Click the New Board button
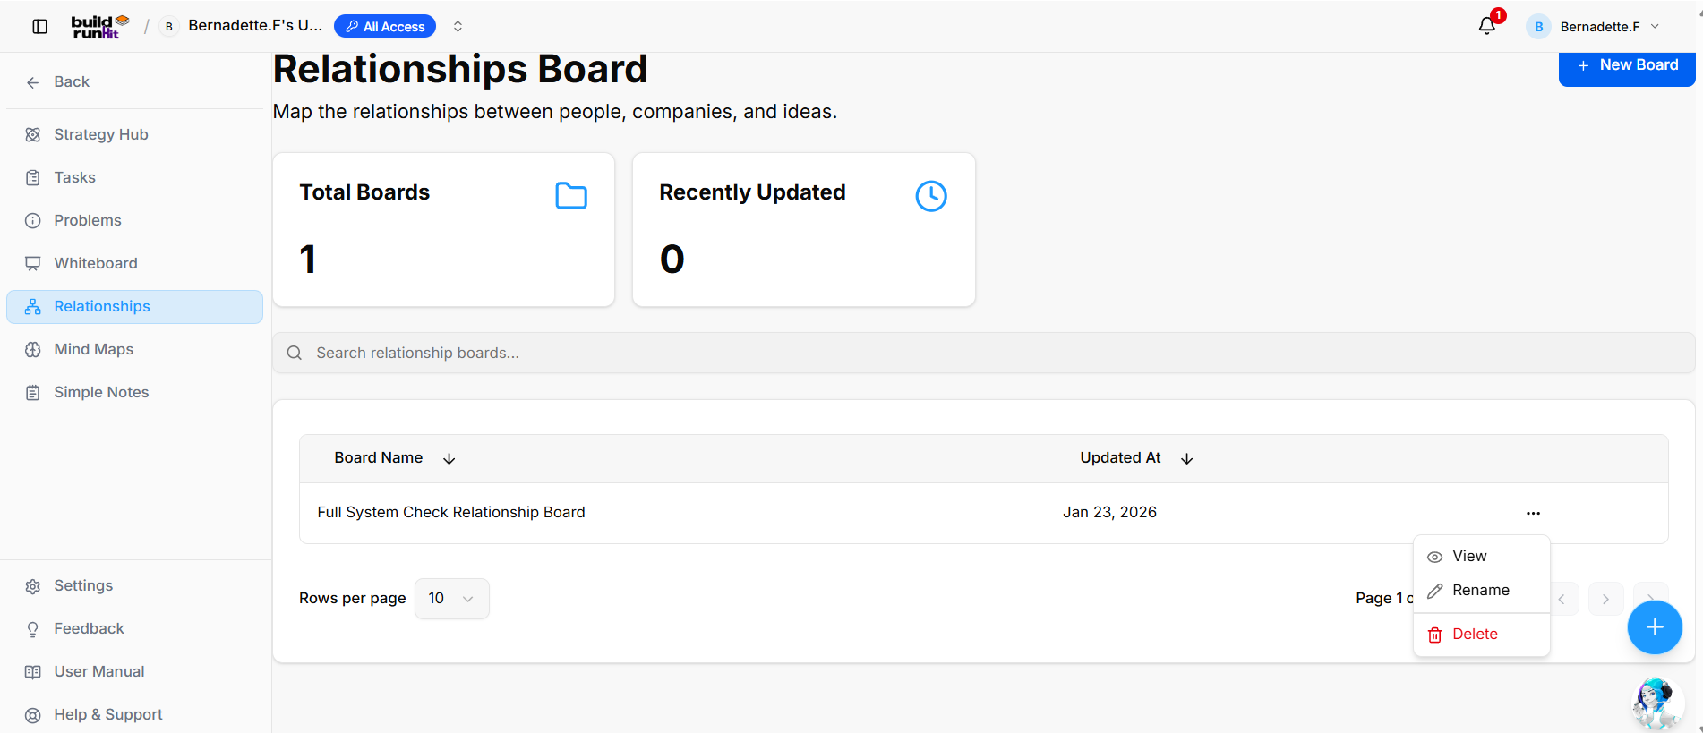 coord(1627,67)
